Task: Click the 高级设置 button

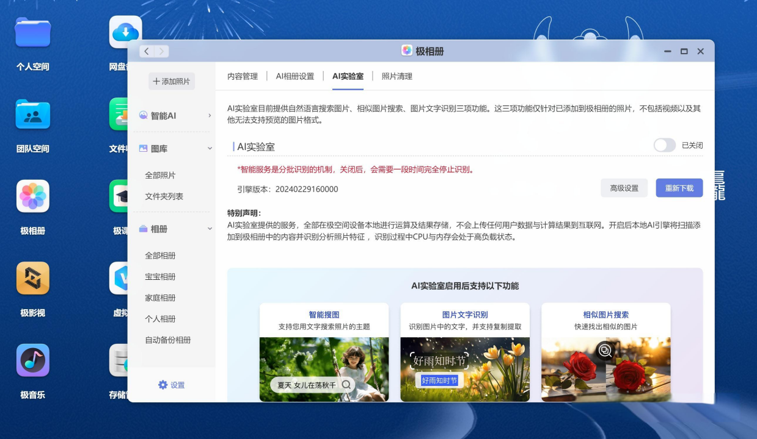Action: [624, 188]
